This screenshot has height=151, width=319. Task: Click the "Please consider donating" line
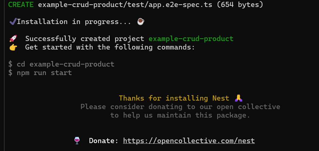pyautogui.click(x=180, y=107)
